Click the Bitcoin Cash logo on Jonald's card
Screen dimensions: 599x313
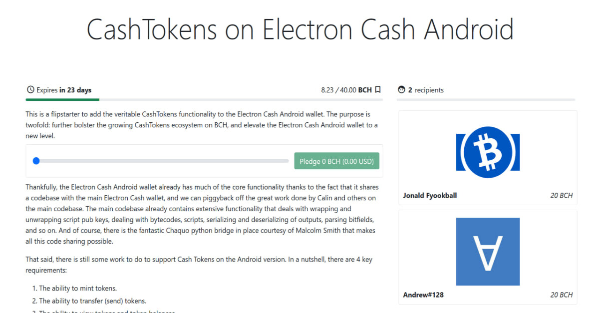click(x=488, y=151)
